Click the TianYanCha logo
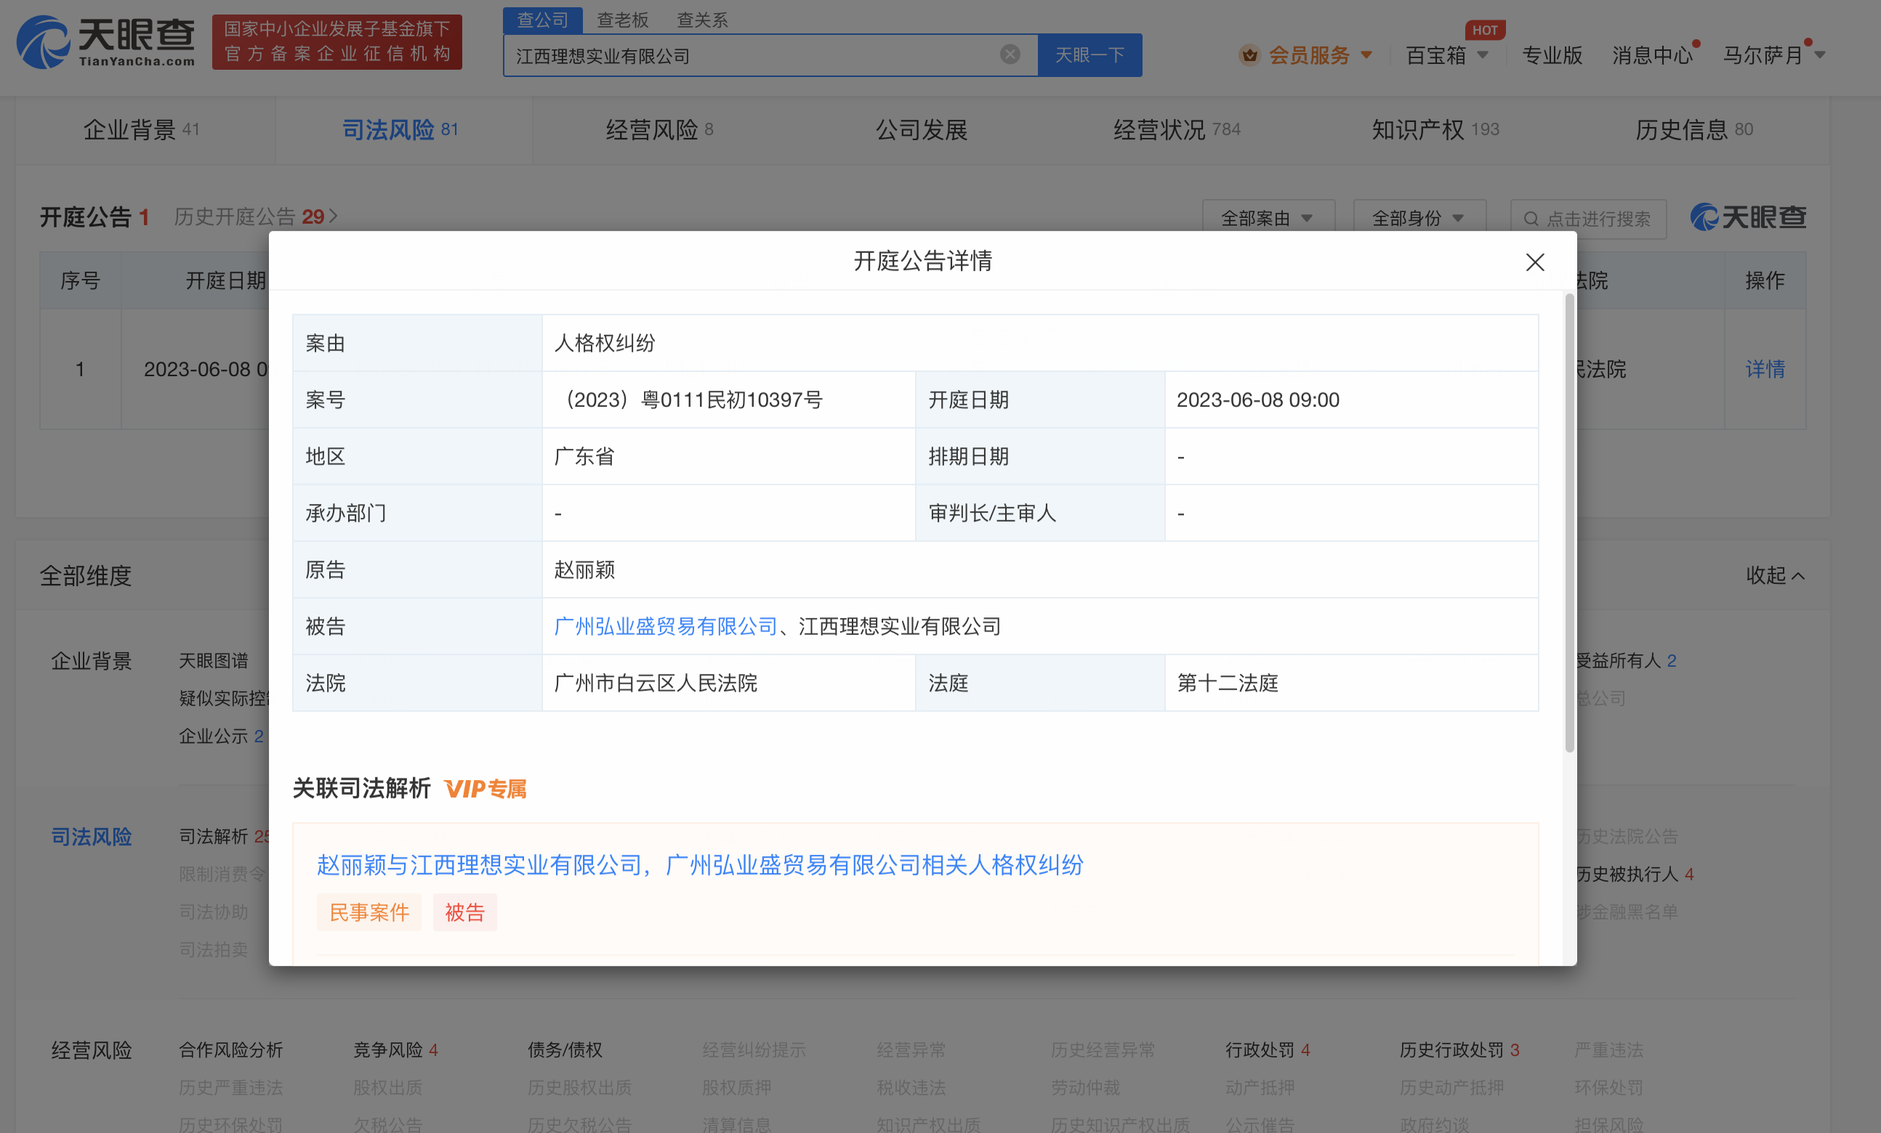The image size is (1881, 1133). click(106, 42)
